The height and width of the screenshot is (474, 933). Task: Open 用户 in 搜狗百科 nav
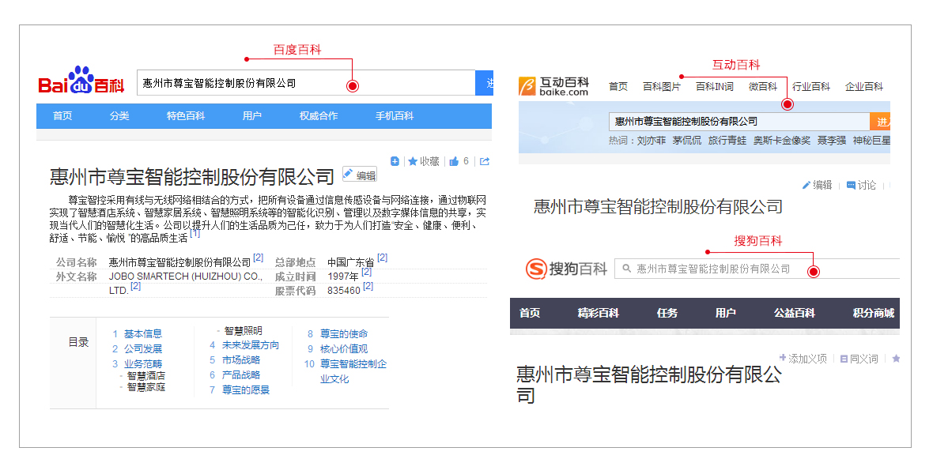pos(725,313)
